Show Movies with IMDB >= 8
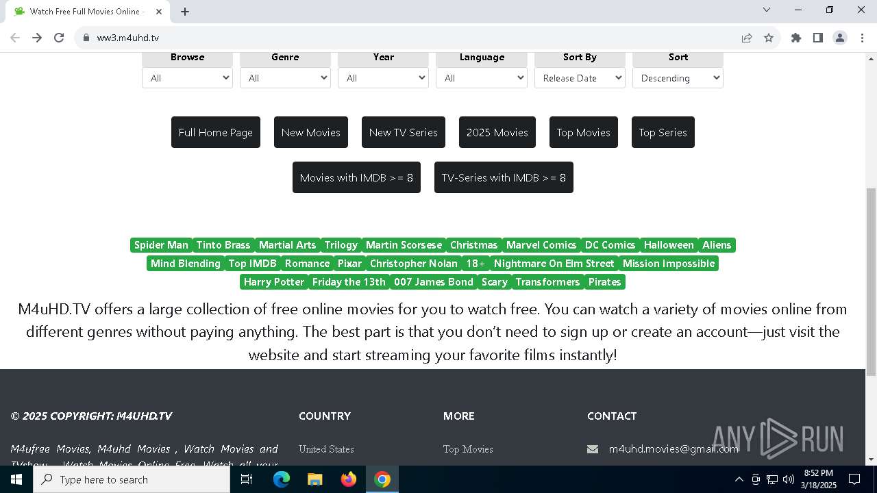The width and height of the screenshot is (877, 493). (356, 177)
